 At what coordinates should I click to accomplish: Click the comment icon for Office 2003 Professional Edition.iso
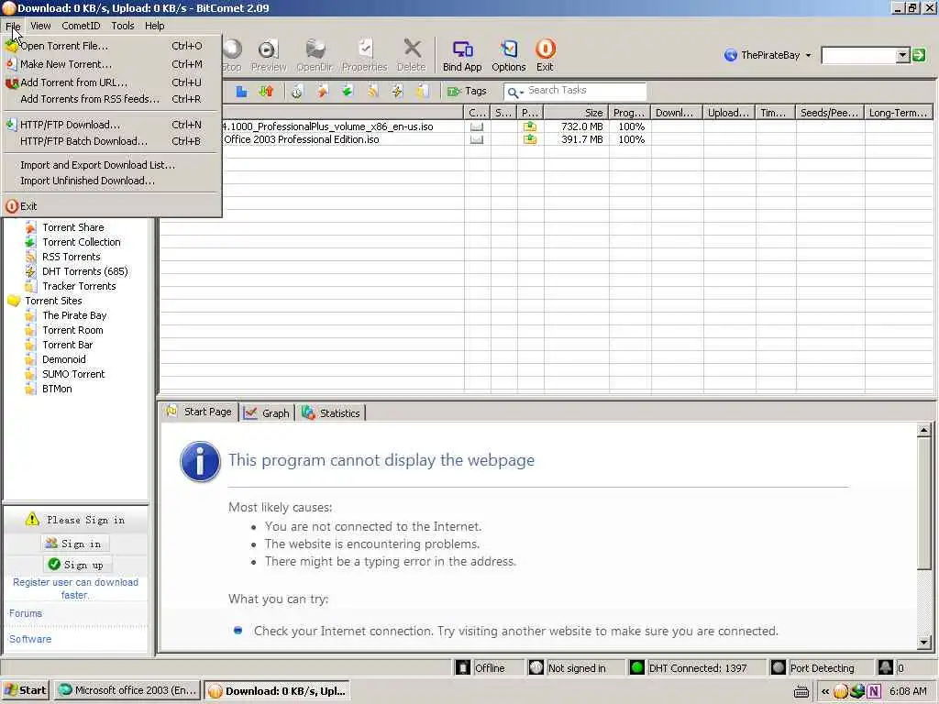pyautogui.click(x=477, y=139)
